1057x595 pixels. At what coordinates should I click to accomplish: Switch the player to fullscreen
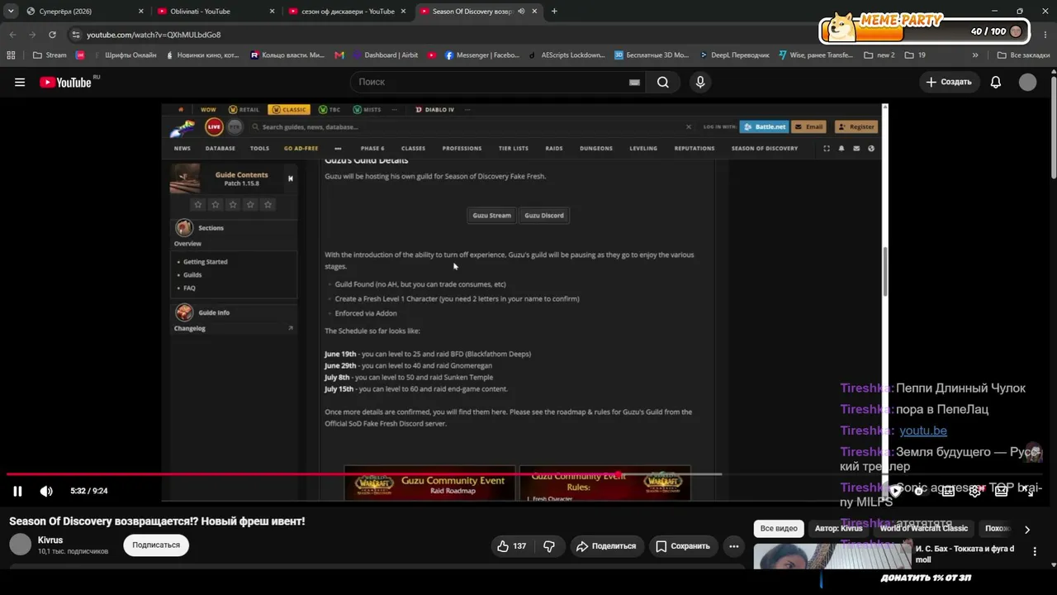1029,490
